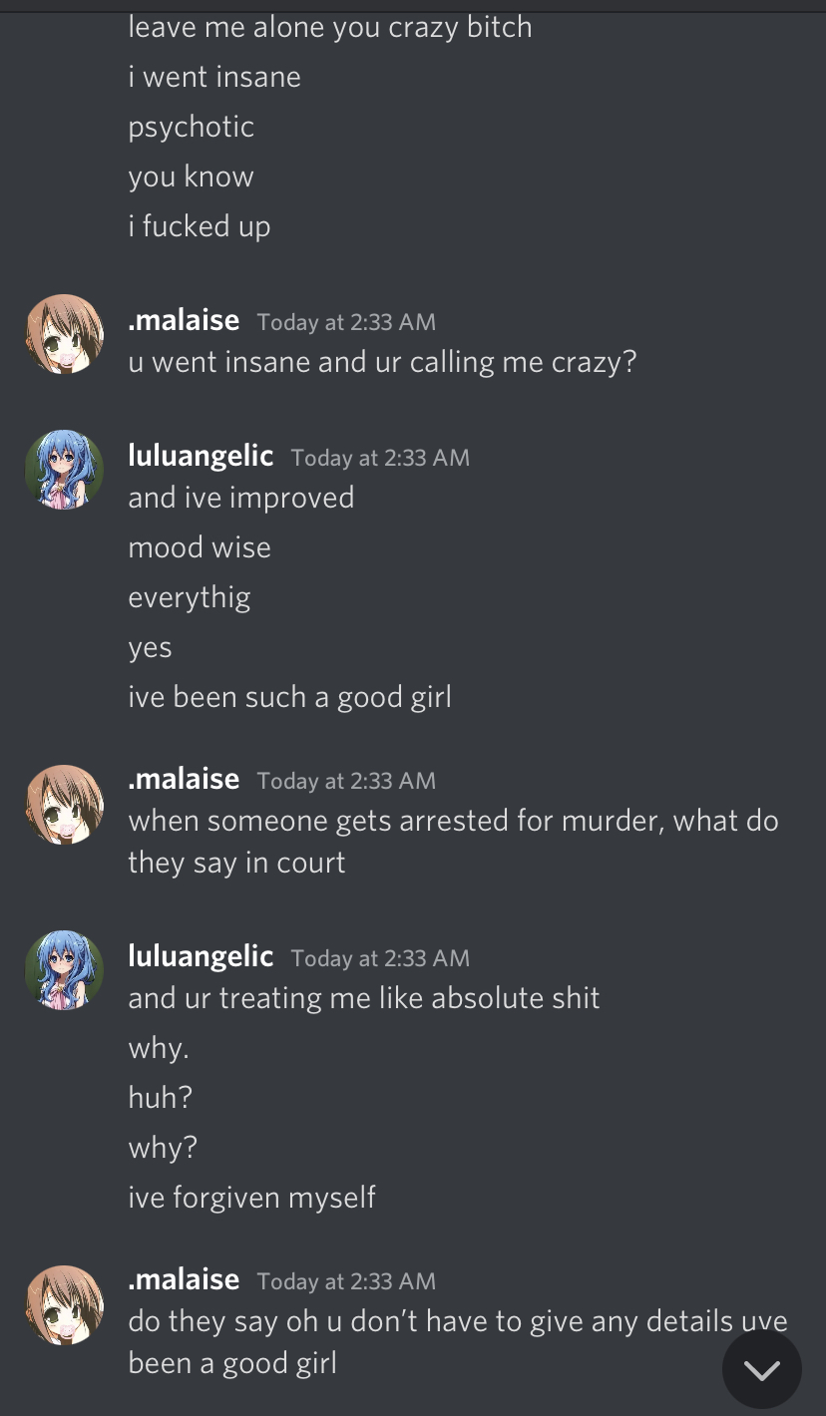Open .malaise avatar beside "when someone gets arrested"
The image size is (826, 1416).
(x=65, y=805)
